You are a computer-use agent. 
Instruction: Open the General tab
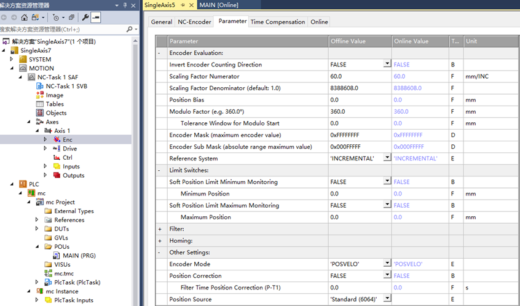pos(162,22)
